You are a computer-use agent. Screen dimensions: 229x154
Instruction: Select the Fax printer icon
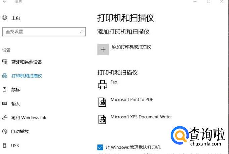click(x=102, y=85)
